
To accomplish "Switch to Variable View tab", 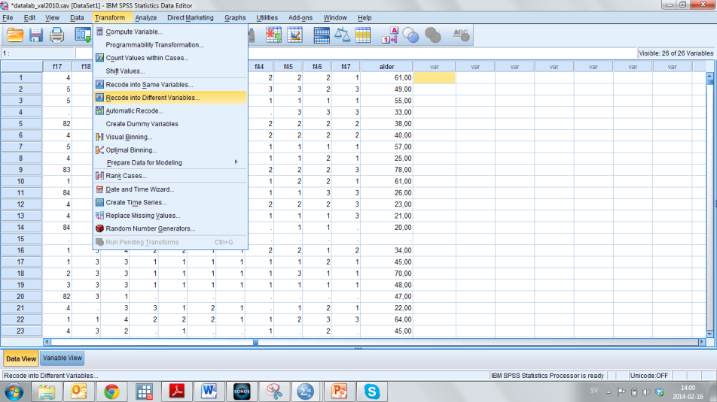I will (x=63, y=358).
